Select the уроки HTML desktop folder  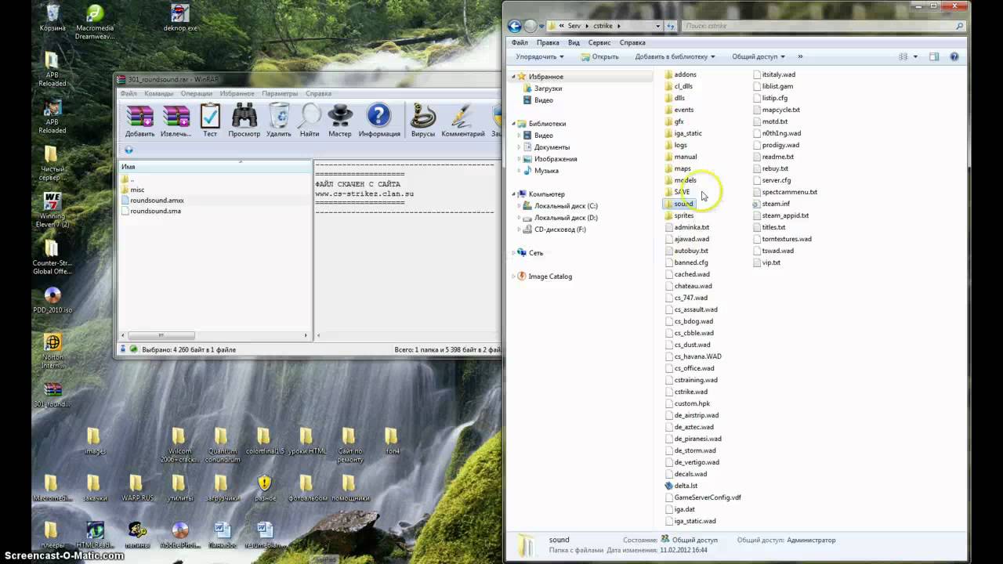click(x=307, y=441)
